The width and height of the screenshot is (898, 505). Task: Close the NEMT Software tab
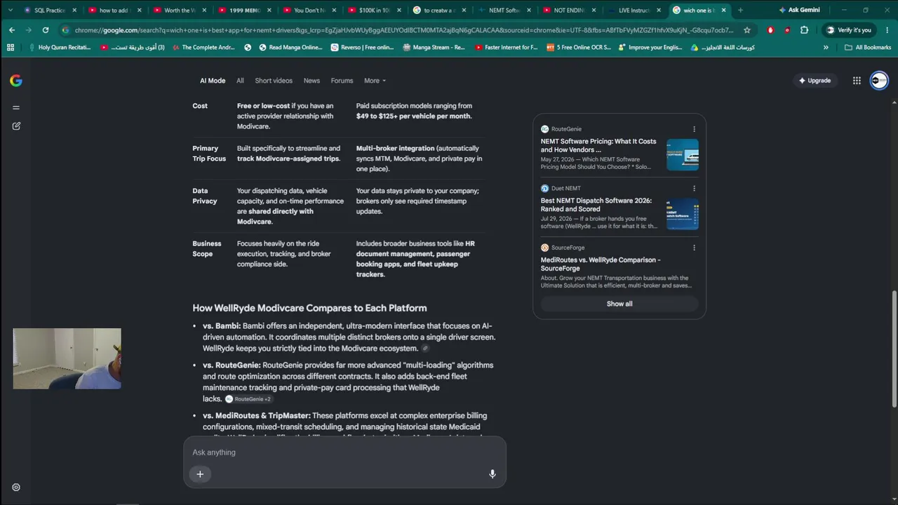point(528,11)
